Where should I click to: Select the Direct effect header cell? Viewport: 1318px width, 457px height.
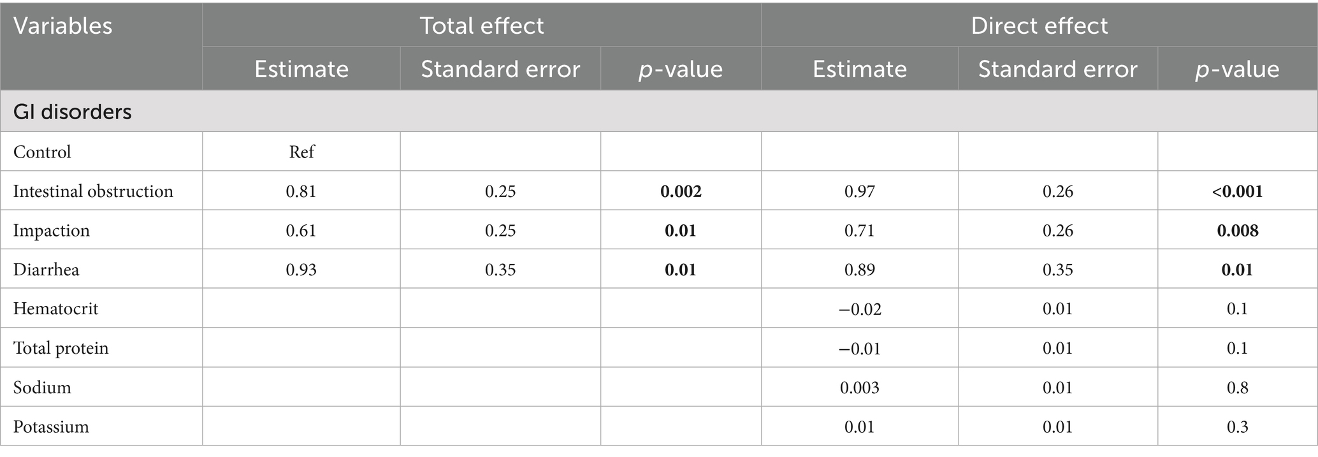(1039, 25)
